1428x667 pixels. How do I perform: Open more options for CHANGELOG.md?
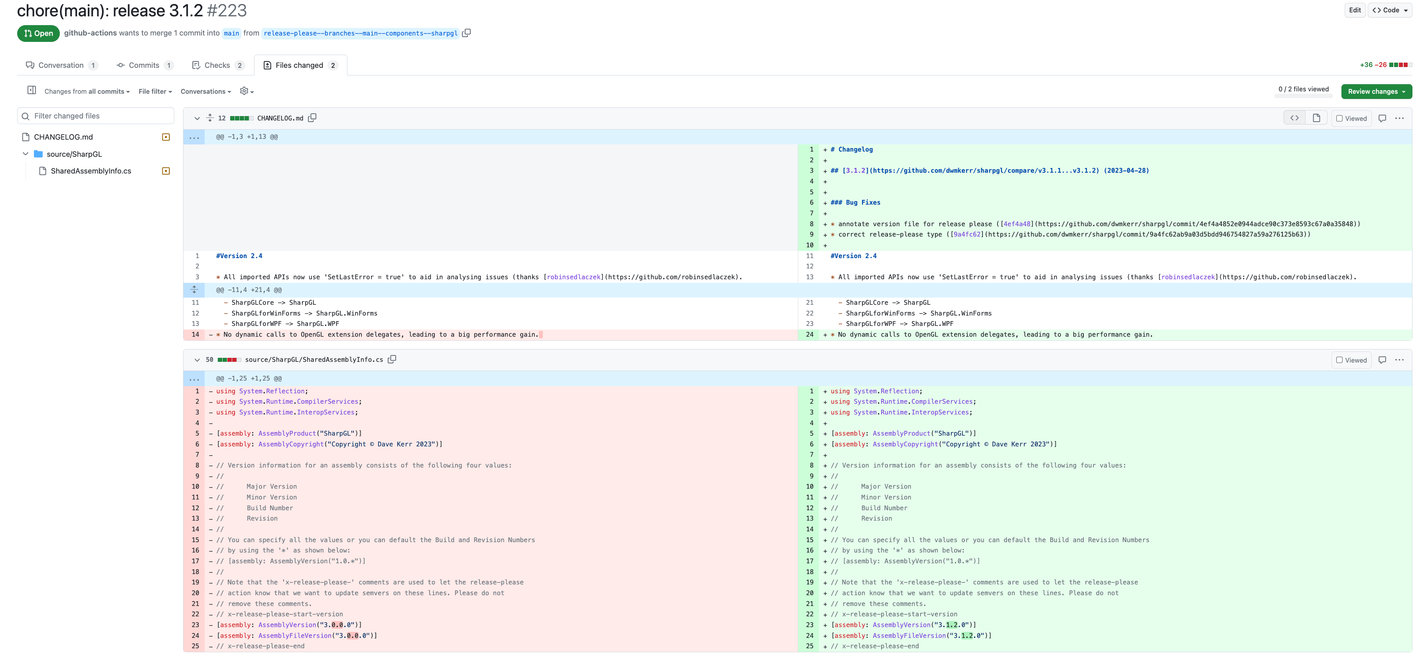tap(1399, 118)
